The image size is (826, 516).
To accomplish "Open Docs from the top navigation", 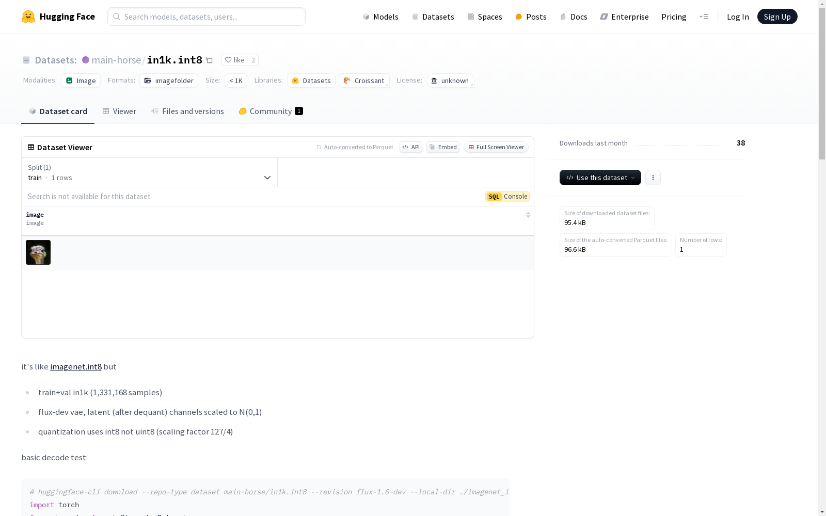I will (574, 17).
